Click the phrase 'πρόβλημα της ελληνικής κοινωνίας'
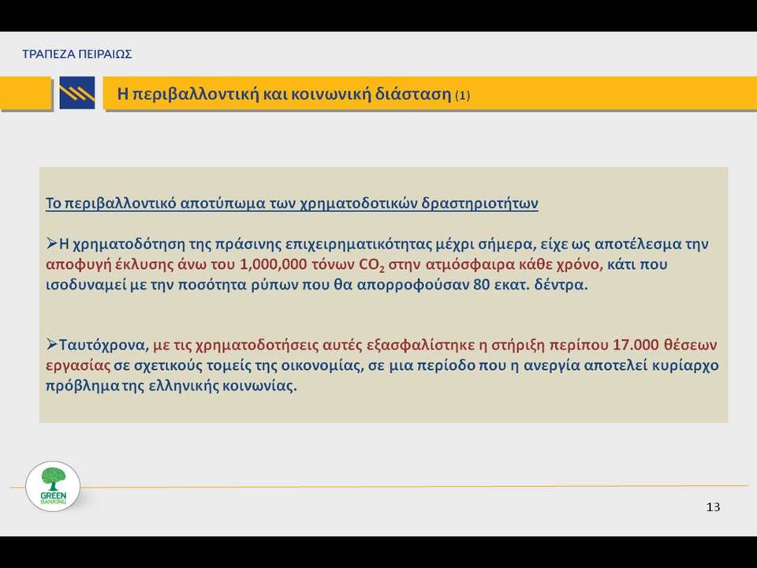Screen dimensions: 757x568 (x=171, y=386)
